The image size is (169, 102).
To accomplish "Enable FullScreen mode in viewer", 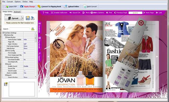I will 59,13.
